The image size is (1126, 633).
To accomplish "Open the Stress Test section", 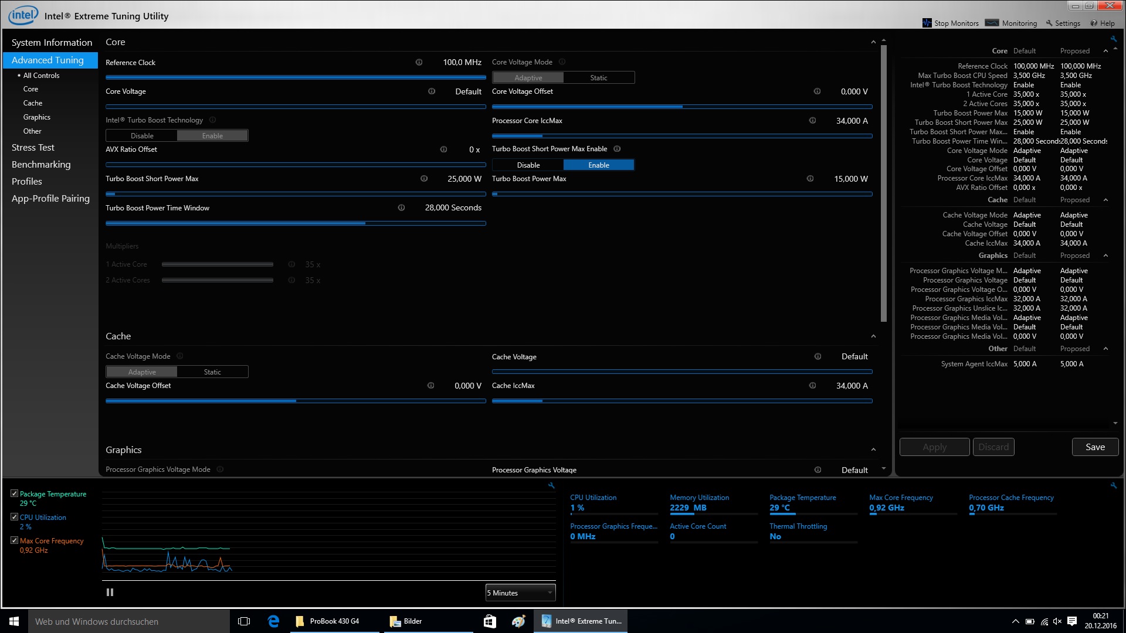I will [33, 148].
